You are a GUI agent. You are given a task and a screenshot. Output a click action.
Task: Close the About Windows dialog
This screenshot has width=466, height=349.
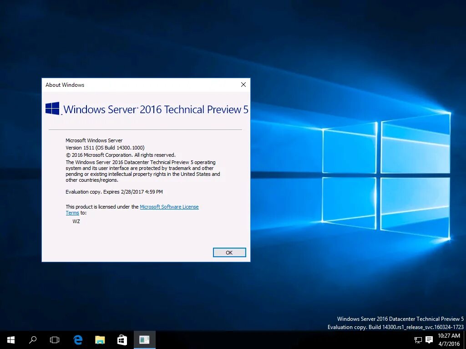(243, 85)
